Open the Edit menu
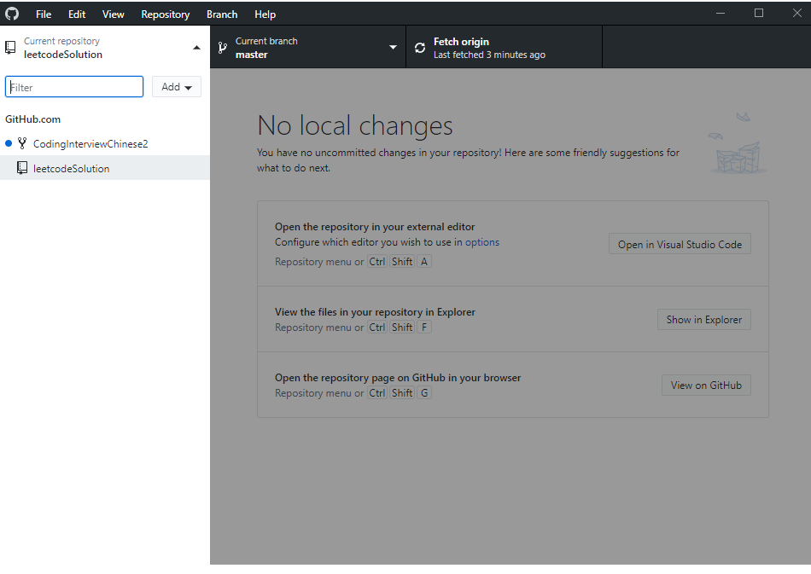This screenshot has width=811, height=574. (x=77, y=14)
